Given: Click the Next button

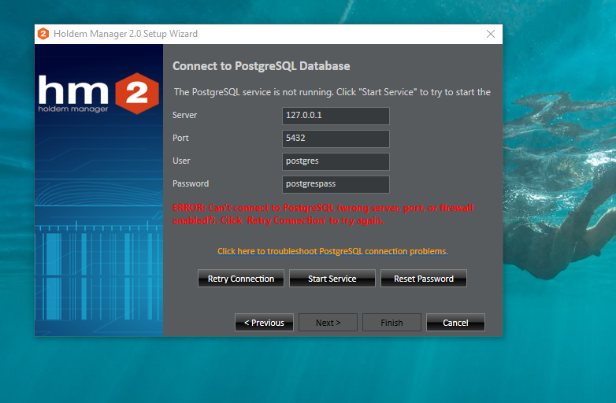Looking at the screenshot, I should pos(328,322).
